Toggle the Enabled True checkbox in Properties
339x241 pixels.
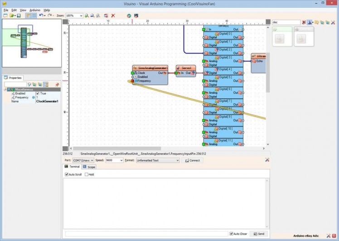click(x=38, y=93)
